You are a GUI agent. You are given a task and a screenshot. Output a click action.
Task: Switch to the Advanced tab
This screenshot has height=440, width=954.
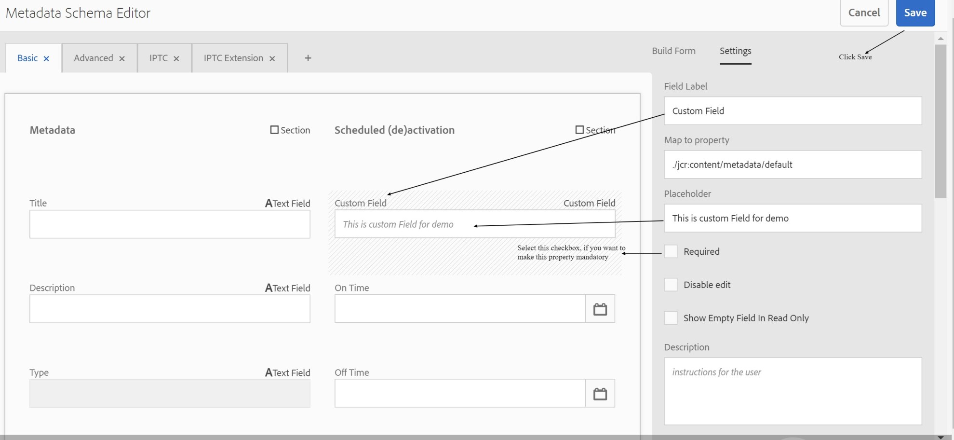click(94, 58)
